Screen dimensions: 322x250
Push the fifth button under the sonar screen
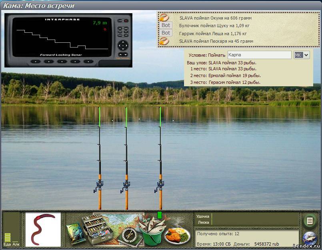pyautogui.click(x=88, y=62)
